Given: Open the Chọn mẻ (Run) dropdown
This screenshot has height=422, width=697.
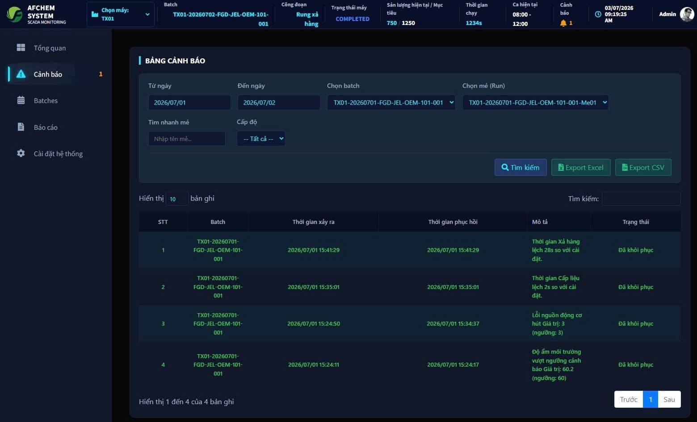Looking at the screenshot, I should [535, 103].
